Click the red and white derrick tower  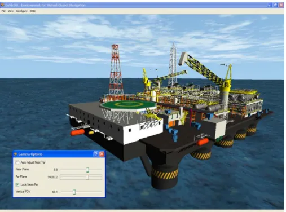pos(116,70)
